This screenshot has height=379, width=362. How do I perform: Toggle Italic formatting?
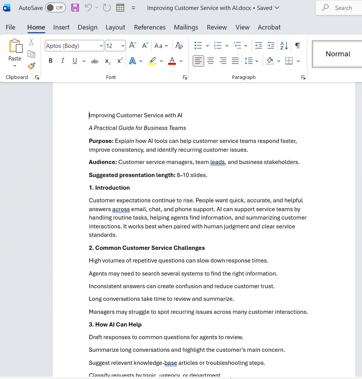62,61
